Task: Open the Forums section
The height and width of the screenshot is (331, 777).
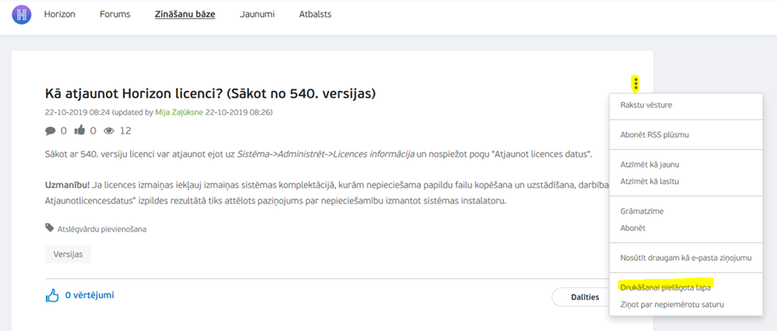Action: pos(115,14)
